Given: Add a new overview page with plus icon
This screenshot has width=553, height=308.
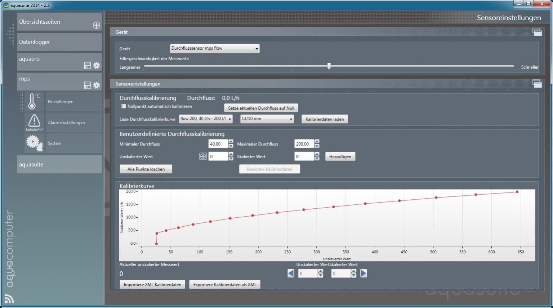Looking at the screenshot, I should (97, 25).
